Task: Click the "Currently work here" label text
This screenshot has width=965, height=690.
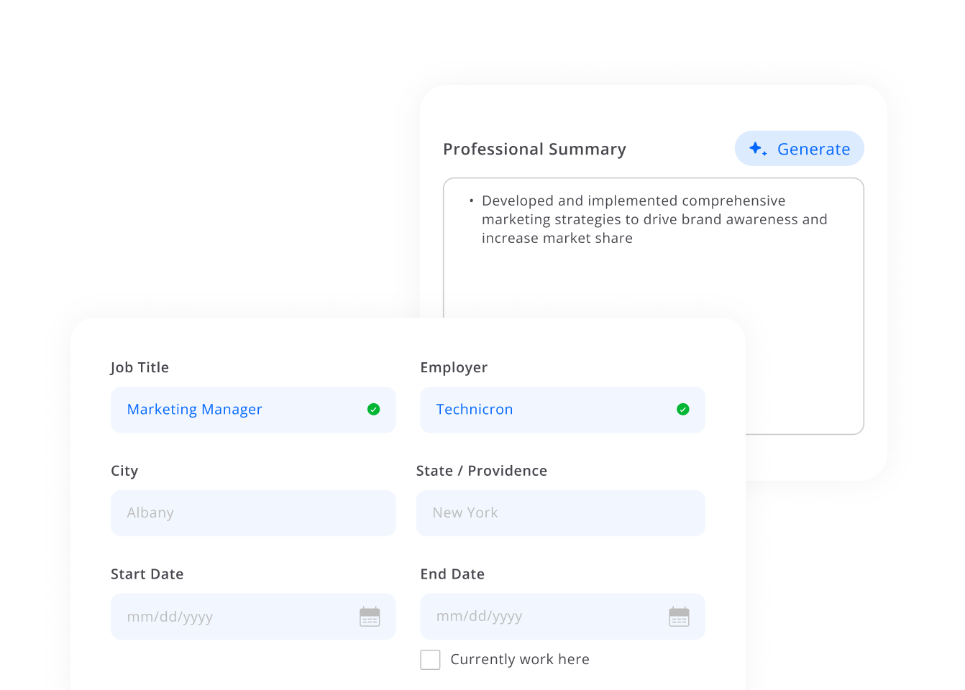Action: (x=519, y=660)
